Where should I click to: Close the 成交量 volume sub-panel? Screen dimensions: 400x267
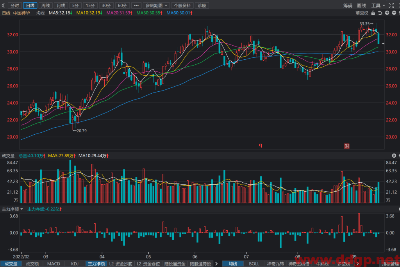click(394, 156)
